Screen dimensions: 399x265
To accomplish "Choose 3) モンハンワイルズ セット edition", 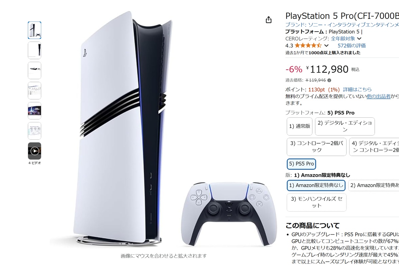I will 317,202.
